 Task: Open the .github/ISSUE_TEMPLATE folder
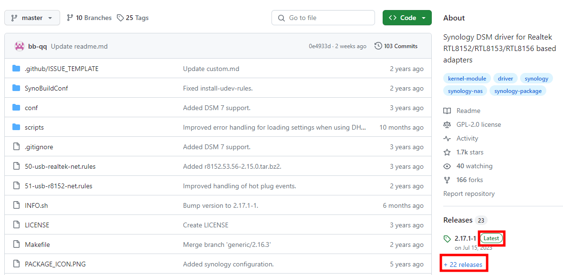point(62,69)
